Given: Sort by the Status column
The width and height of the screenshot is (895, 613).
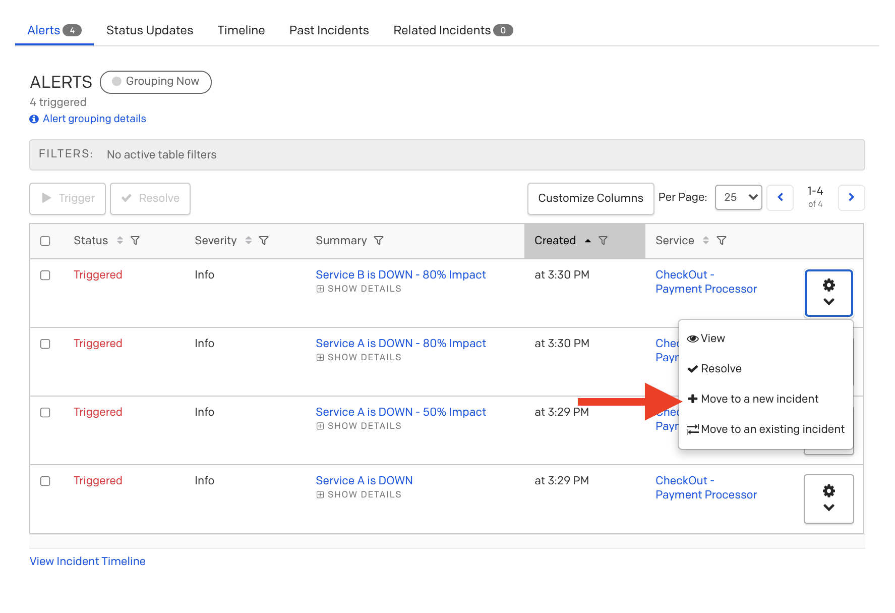Looking at the screenshot, I should [120, 241].
